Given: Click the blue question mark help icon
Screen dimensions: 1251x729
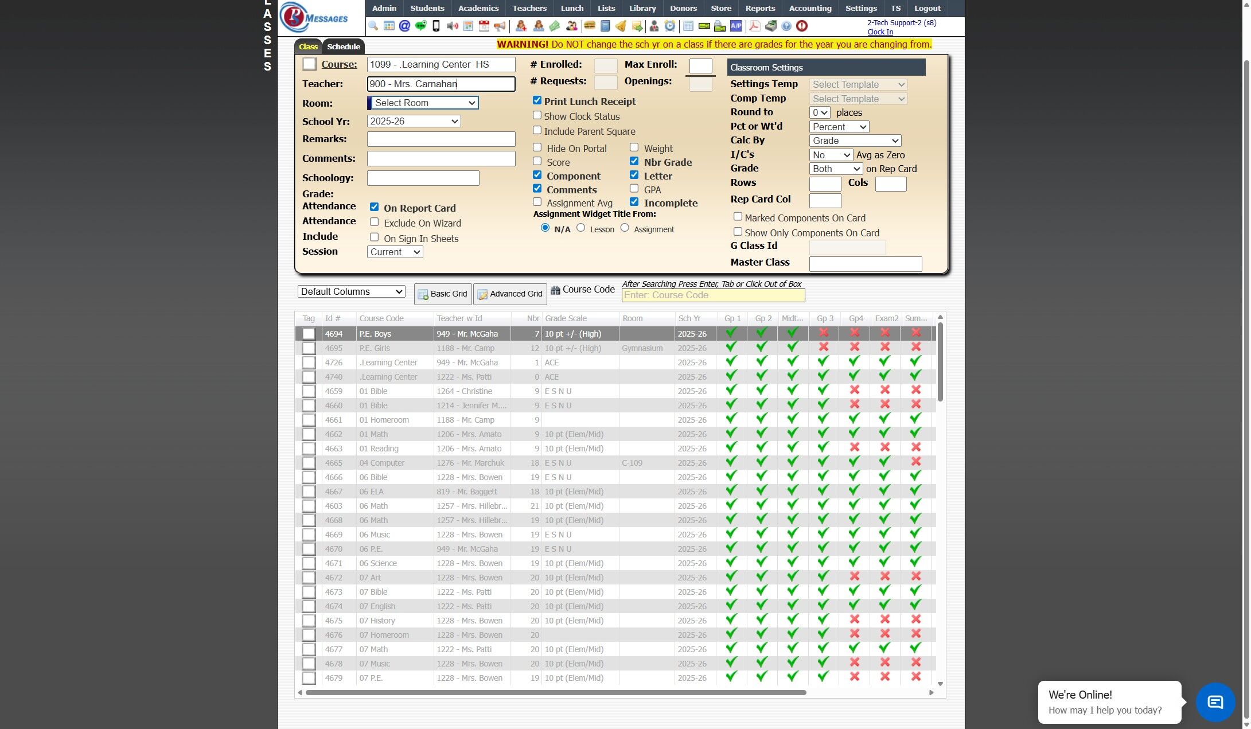Looking at the screenshot, I should (x=786, y=26).
